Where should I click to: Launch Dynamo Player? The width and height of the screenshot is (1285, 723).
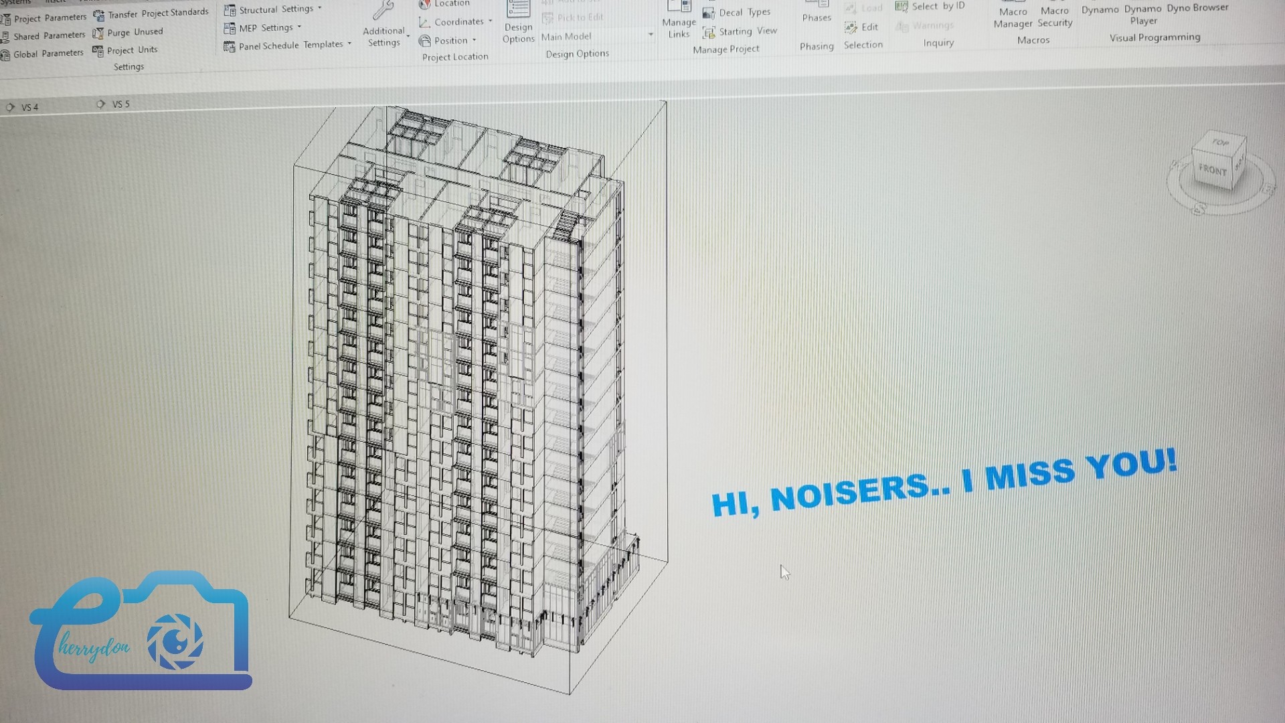pyautogui.click(x=1143, y=13)
